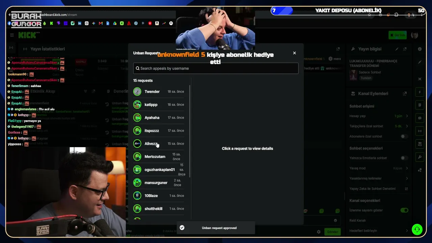This screenshot has width=432, height=243.
Task: Select itspozzz's unban request
Action: coord(159,131)
